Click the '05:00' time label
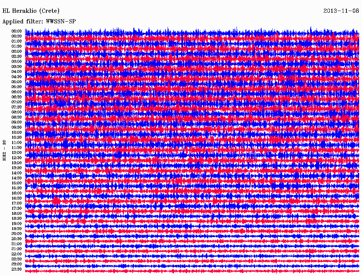Screen dimensions: 362x276 pos(17,82)
